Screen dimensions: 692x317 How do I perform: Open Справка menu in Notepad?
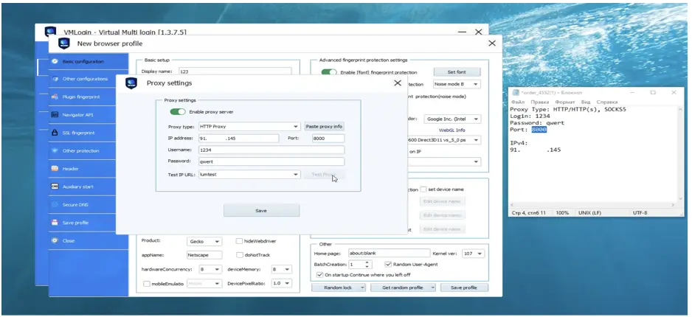pos(607,102)
